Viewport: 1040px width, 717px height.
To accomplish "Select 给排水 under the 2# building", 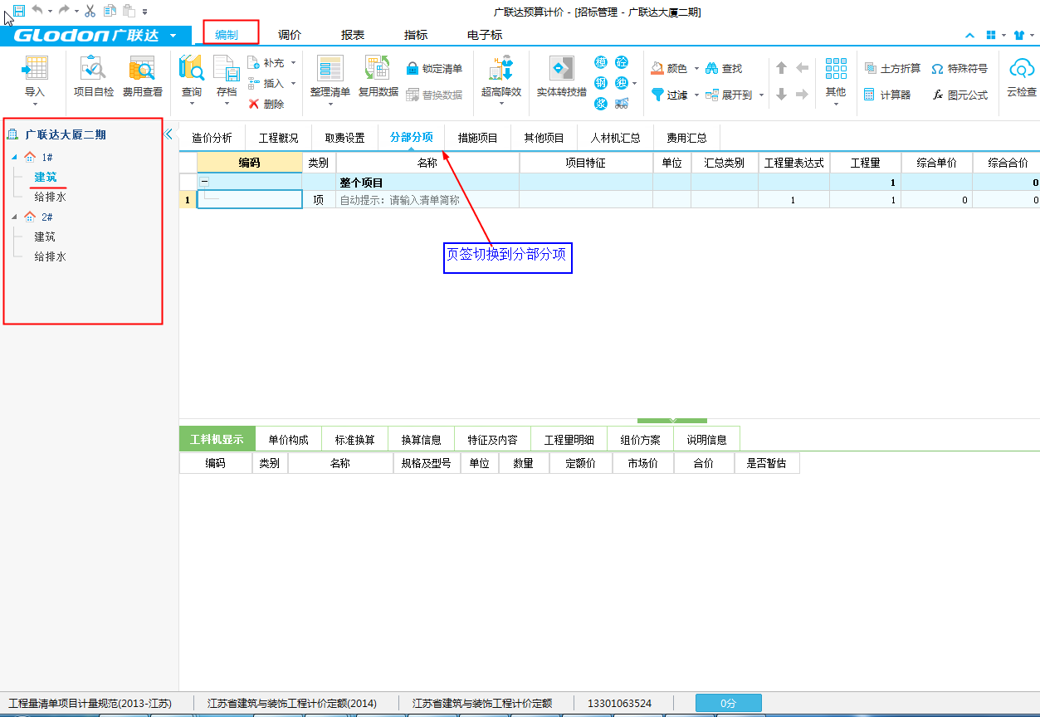I will [x=50, y=257].
